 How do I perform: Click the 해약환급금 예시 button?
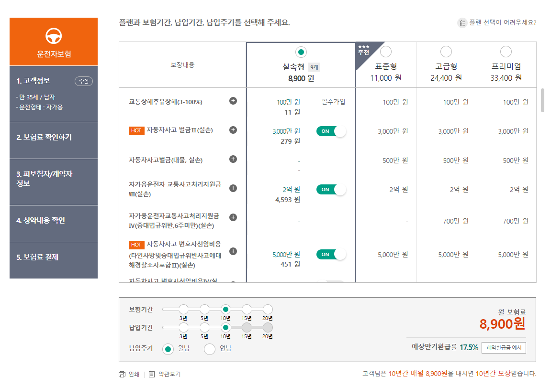pyautogui.click(x=504, y=348)
